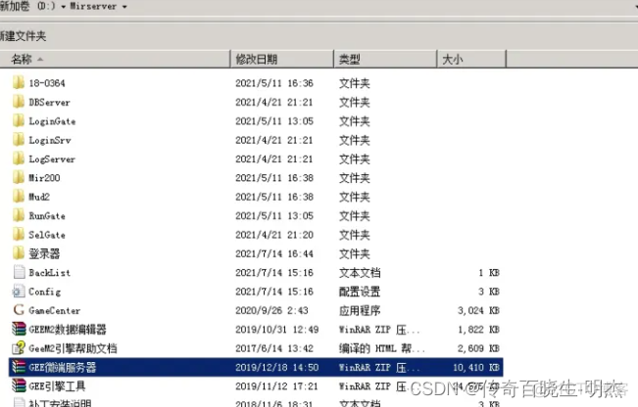Click the BackList text document icon
This screenshot has height=407, width=638.
click(19, 272)
